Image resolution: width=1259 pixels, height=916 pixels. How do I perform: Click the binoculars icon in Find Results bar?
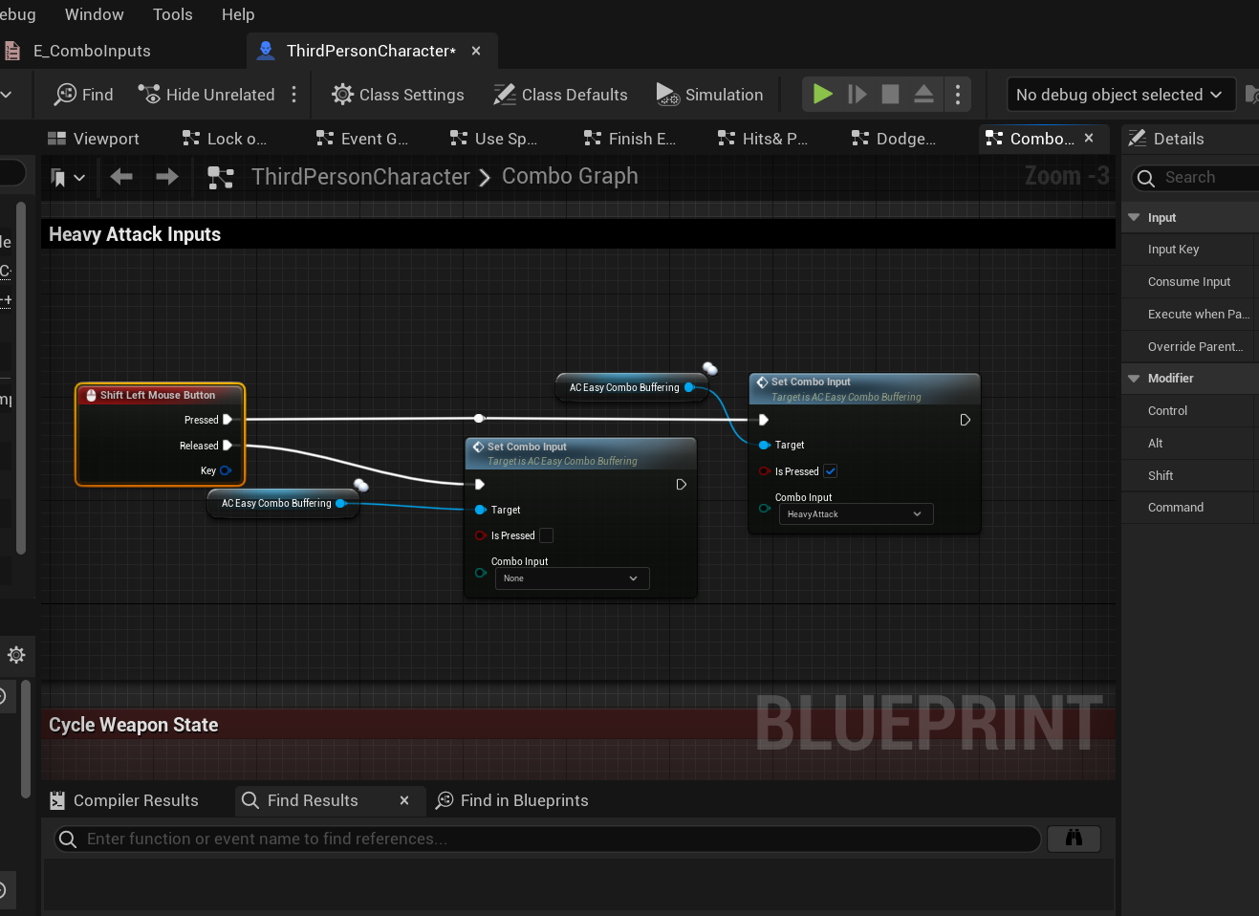1074,839
